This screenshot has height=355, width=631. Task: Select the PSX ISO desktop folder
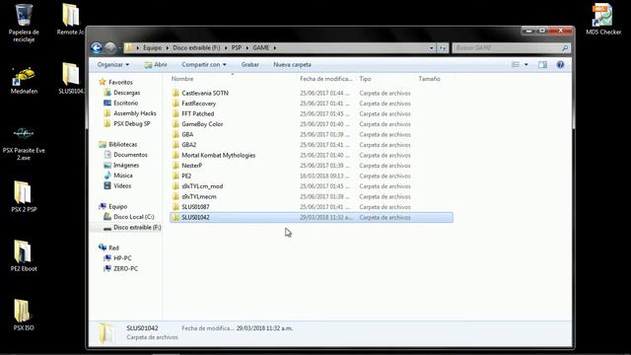click(x=24, y=315)
